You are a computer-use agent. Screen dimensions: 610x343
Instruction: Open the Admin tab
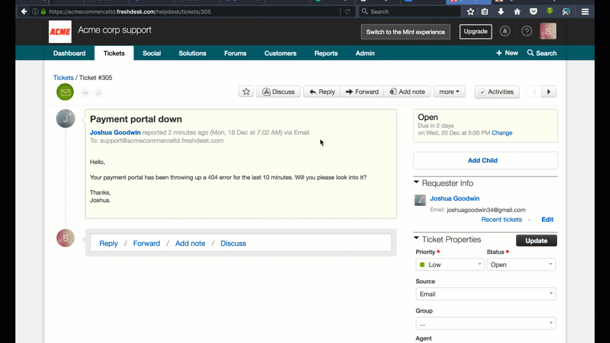365,53
